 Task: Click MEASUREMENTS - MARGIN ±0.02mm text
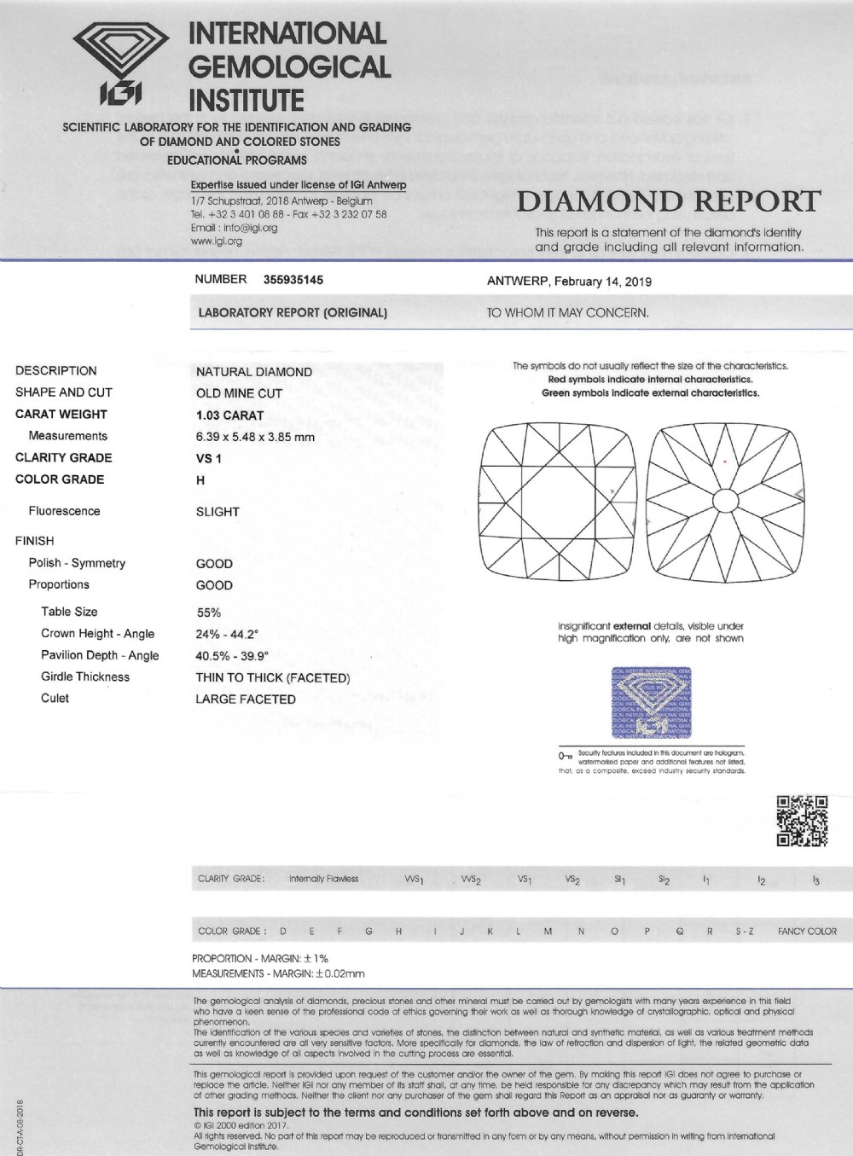(x=278, y=973)
